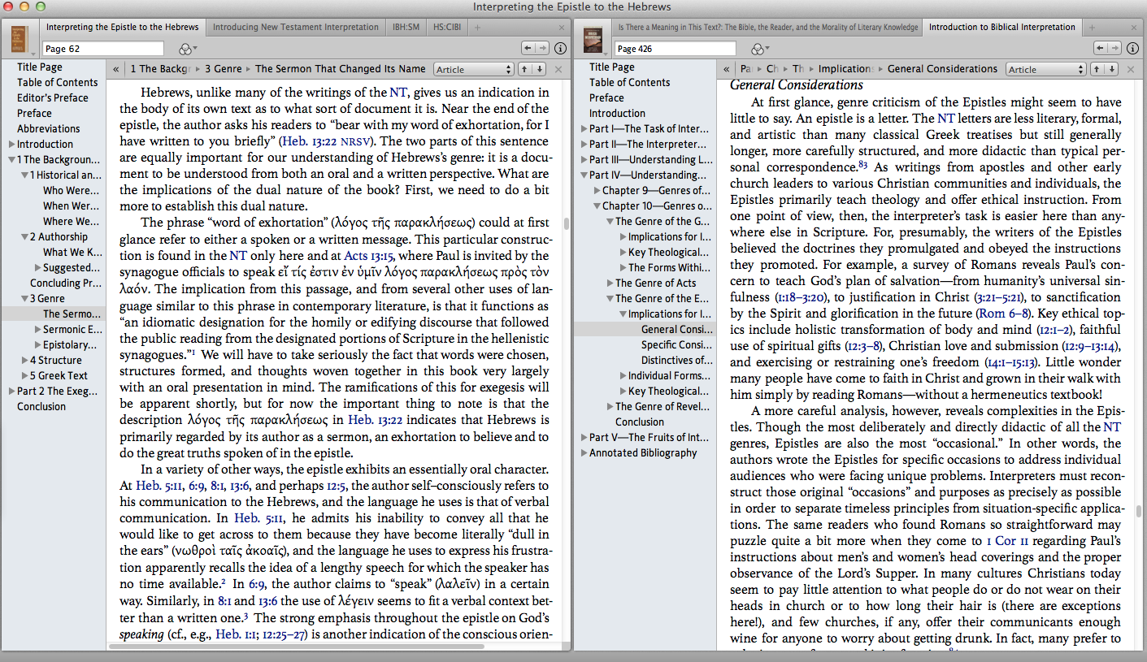Select 'Concluding Pr...' in Hebrews contents
The image size is (1147, 662).
click(x=66, y=283)
